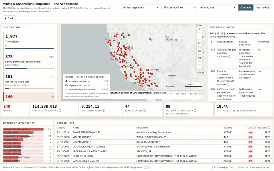Open info icon beside Financial Assurance
Screen dimensions: 274x171
[x=60, y=111]
